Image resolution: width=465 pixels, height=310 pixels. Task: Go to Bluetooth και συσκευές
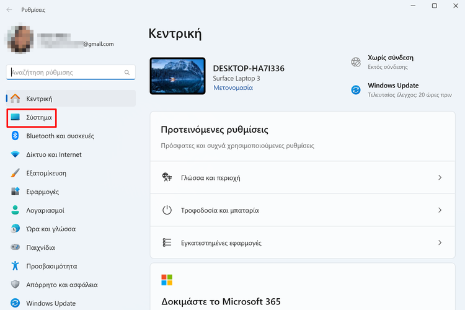click(71, 136)
